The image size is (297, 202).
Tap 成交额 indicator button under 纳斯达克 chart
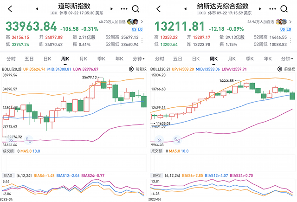(157, 151)
